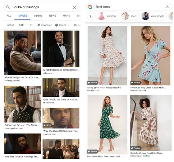
Task: Open the filter sliders icon
Action: (91, 16)
